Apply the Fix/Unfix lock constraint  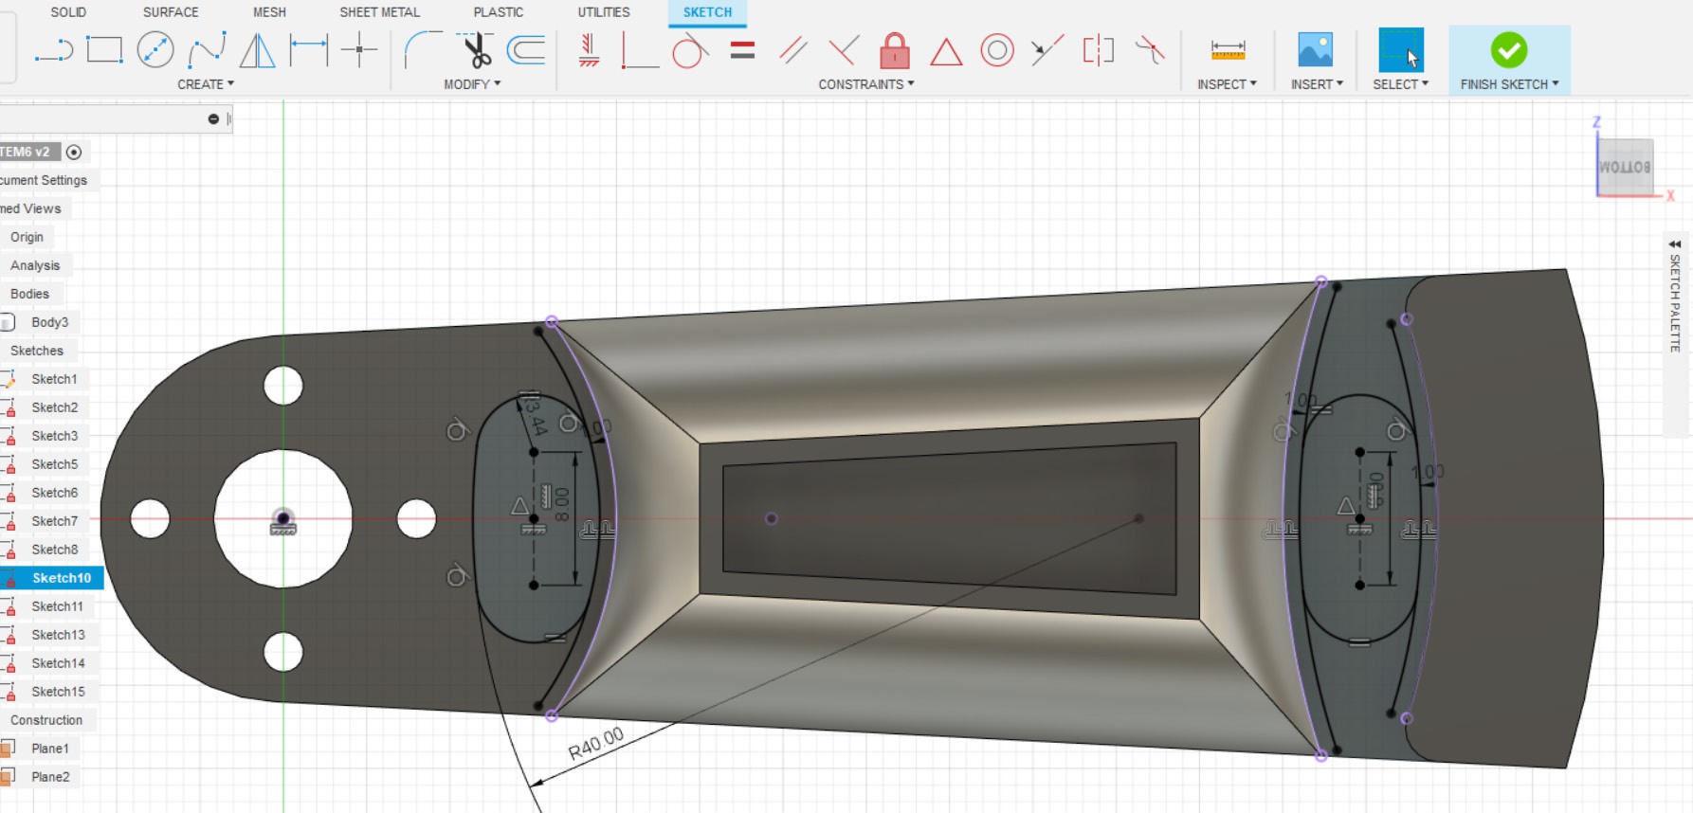894,50
